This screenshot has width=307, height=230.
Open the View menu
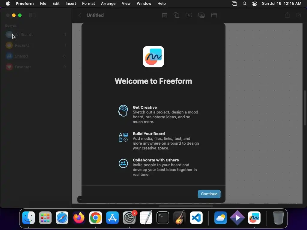(x=126, y=3)
